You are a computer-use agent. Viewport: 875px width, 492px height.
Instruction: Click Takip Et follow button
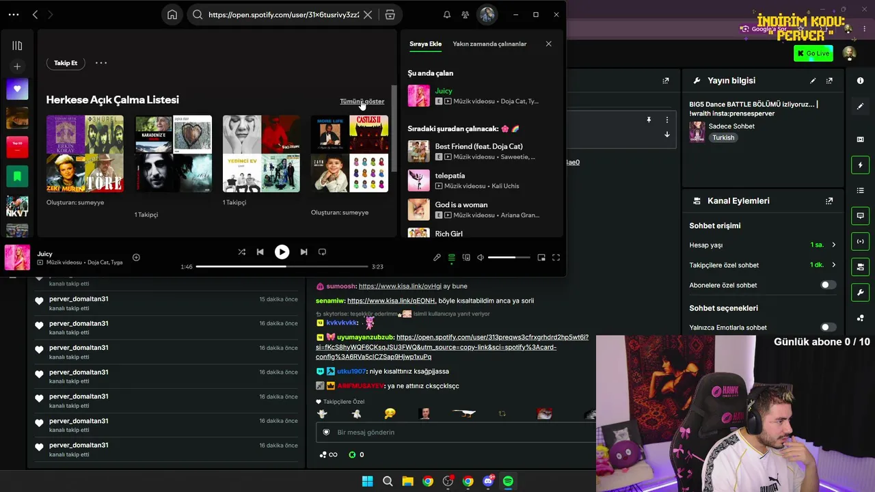coord(66,63)
